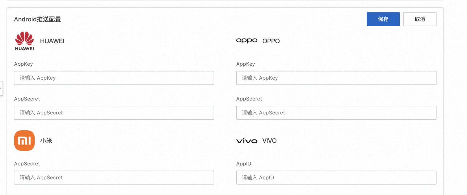Viewport: 467px width, 195px height.
Task: Cancel with the 取消 button
Action: point(420,19)
